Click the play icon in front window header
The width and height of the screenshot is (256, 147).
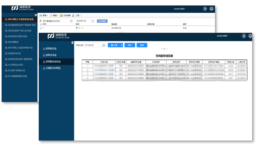click(244, 36)
